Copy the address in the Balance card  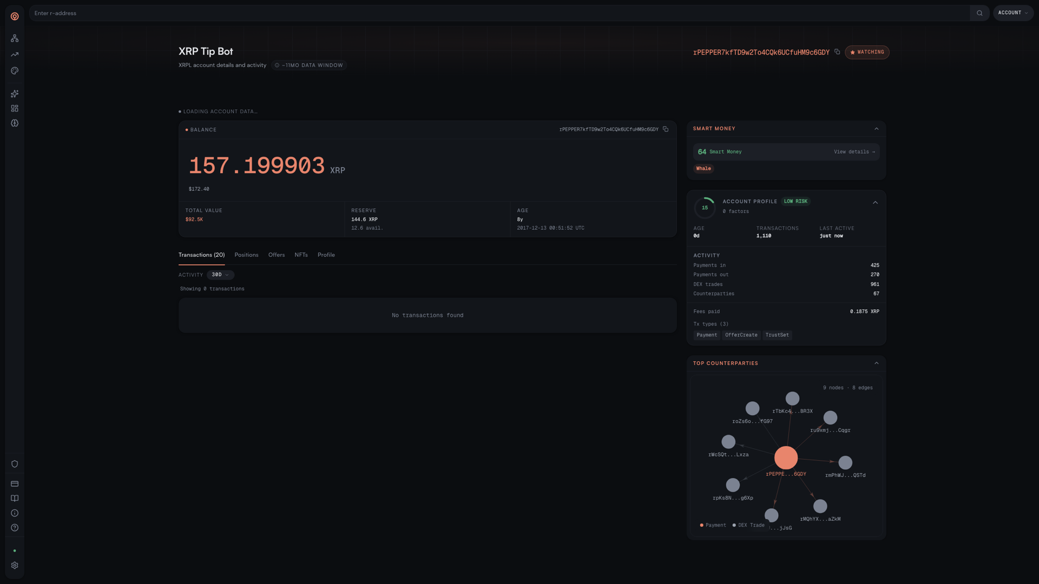pos(666,129)
